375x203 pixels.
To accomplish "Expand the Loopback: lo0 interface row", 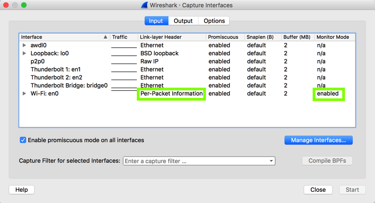I will tap(24, 53).
